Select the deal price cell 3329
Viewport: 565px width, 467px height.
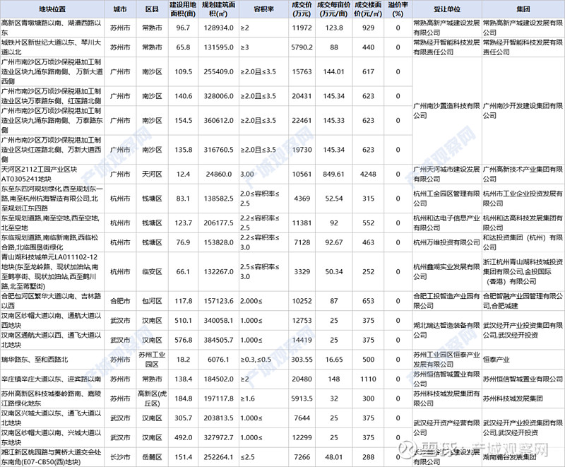coord(302,272)
